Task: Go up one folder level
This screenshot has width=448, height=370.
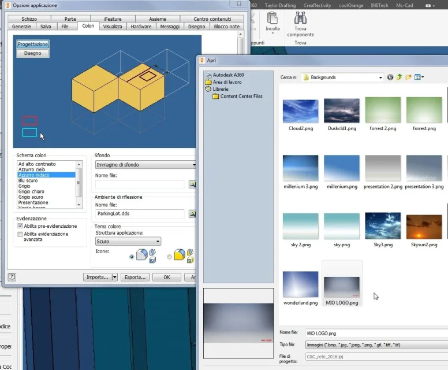Action: [399, 77]
